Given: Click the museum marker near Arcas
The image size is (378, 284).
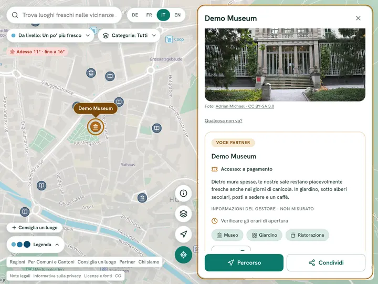Looking at the screenshot, I should point(142,198).
